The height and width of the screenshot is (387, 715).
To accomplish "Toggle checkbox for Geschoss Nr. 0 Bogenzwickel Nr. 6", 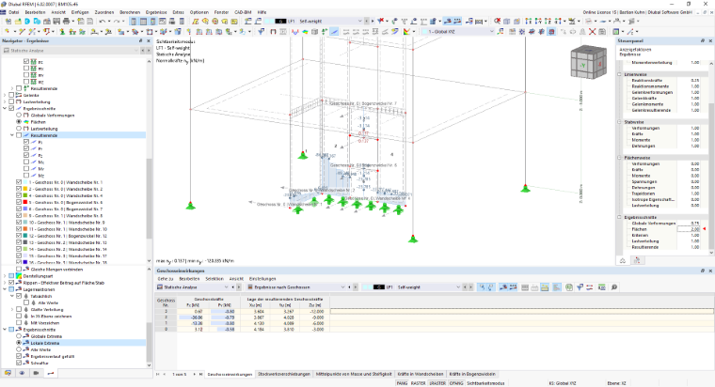I will click(19, 202).
